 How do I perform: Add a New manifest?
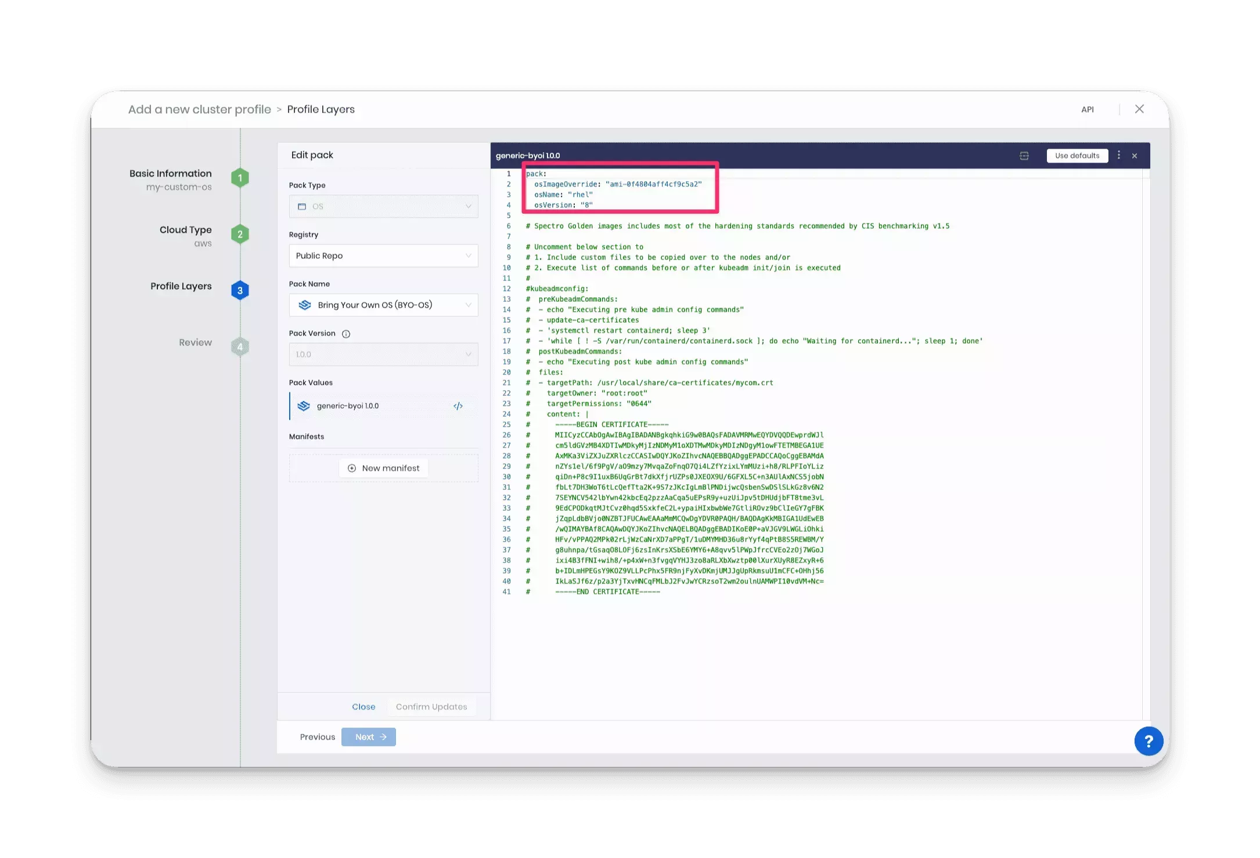click(x=383, y=468)
